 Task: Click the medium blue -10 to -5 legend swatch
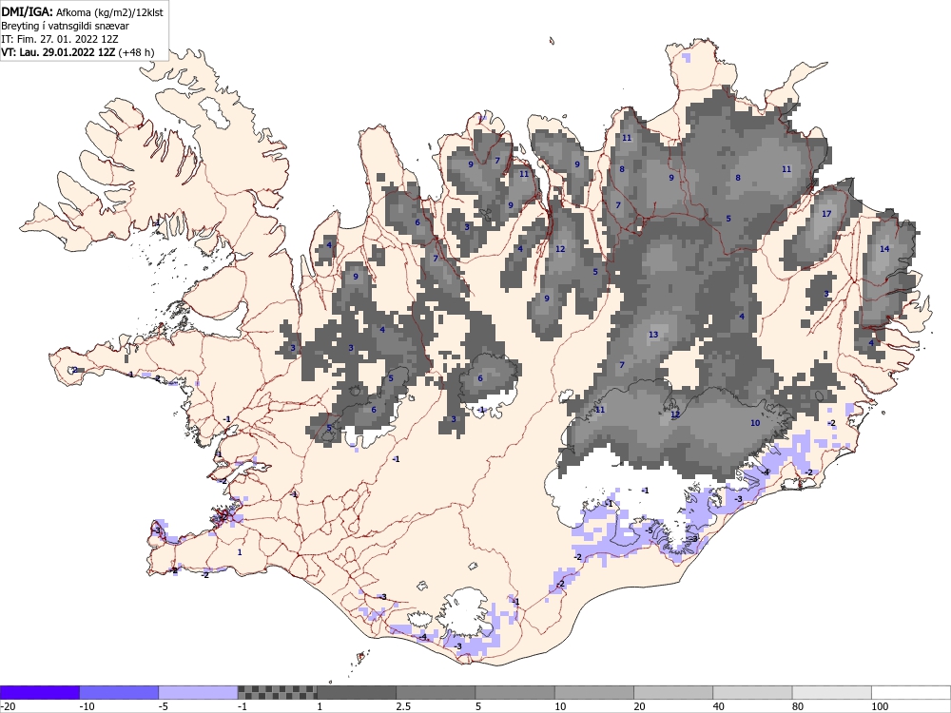[119, 692]
